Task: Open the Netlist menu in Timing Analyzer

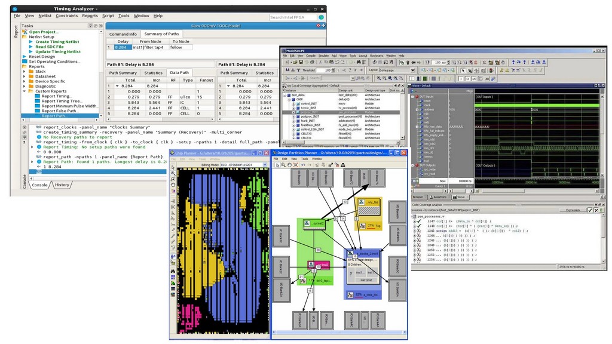Action: coord(45,16)
